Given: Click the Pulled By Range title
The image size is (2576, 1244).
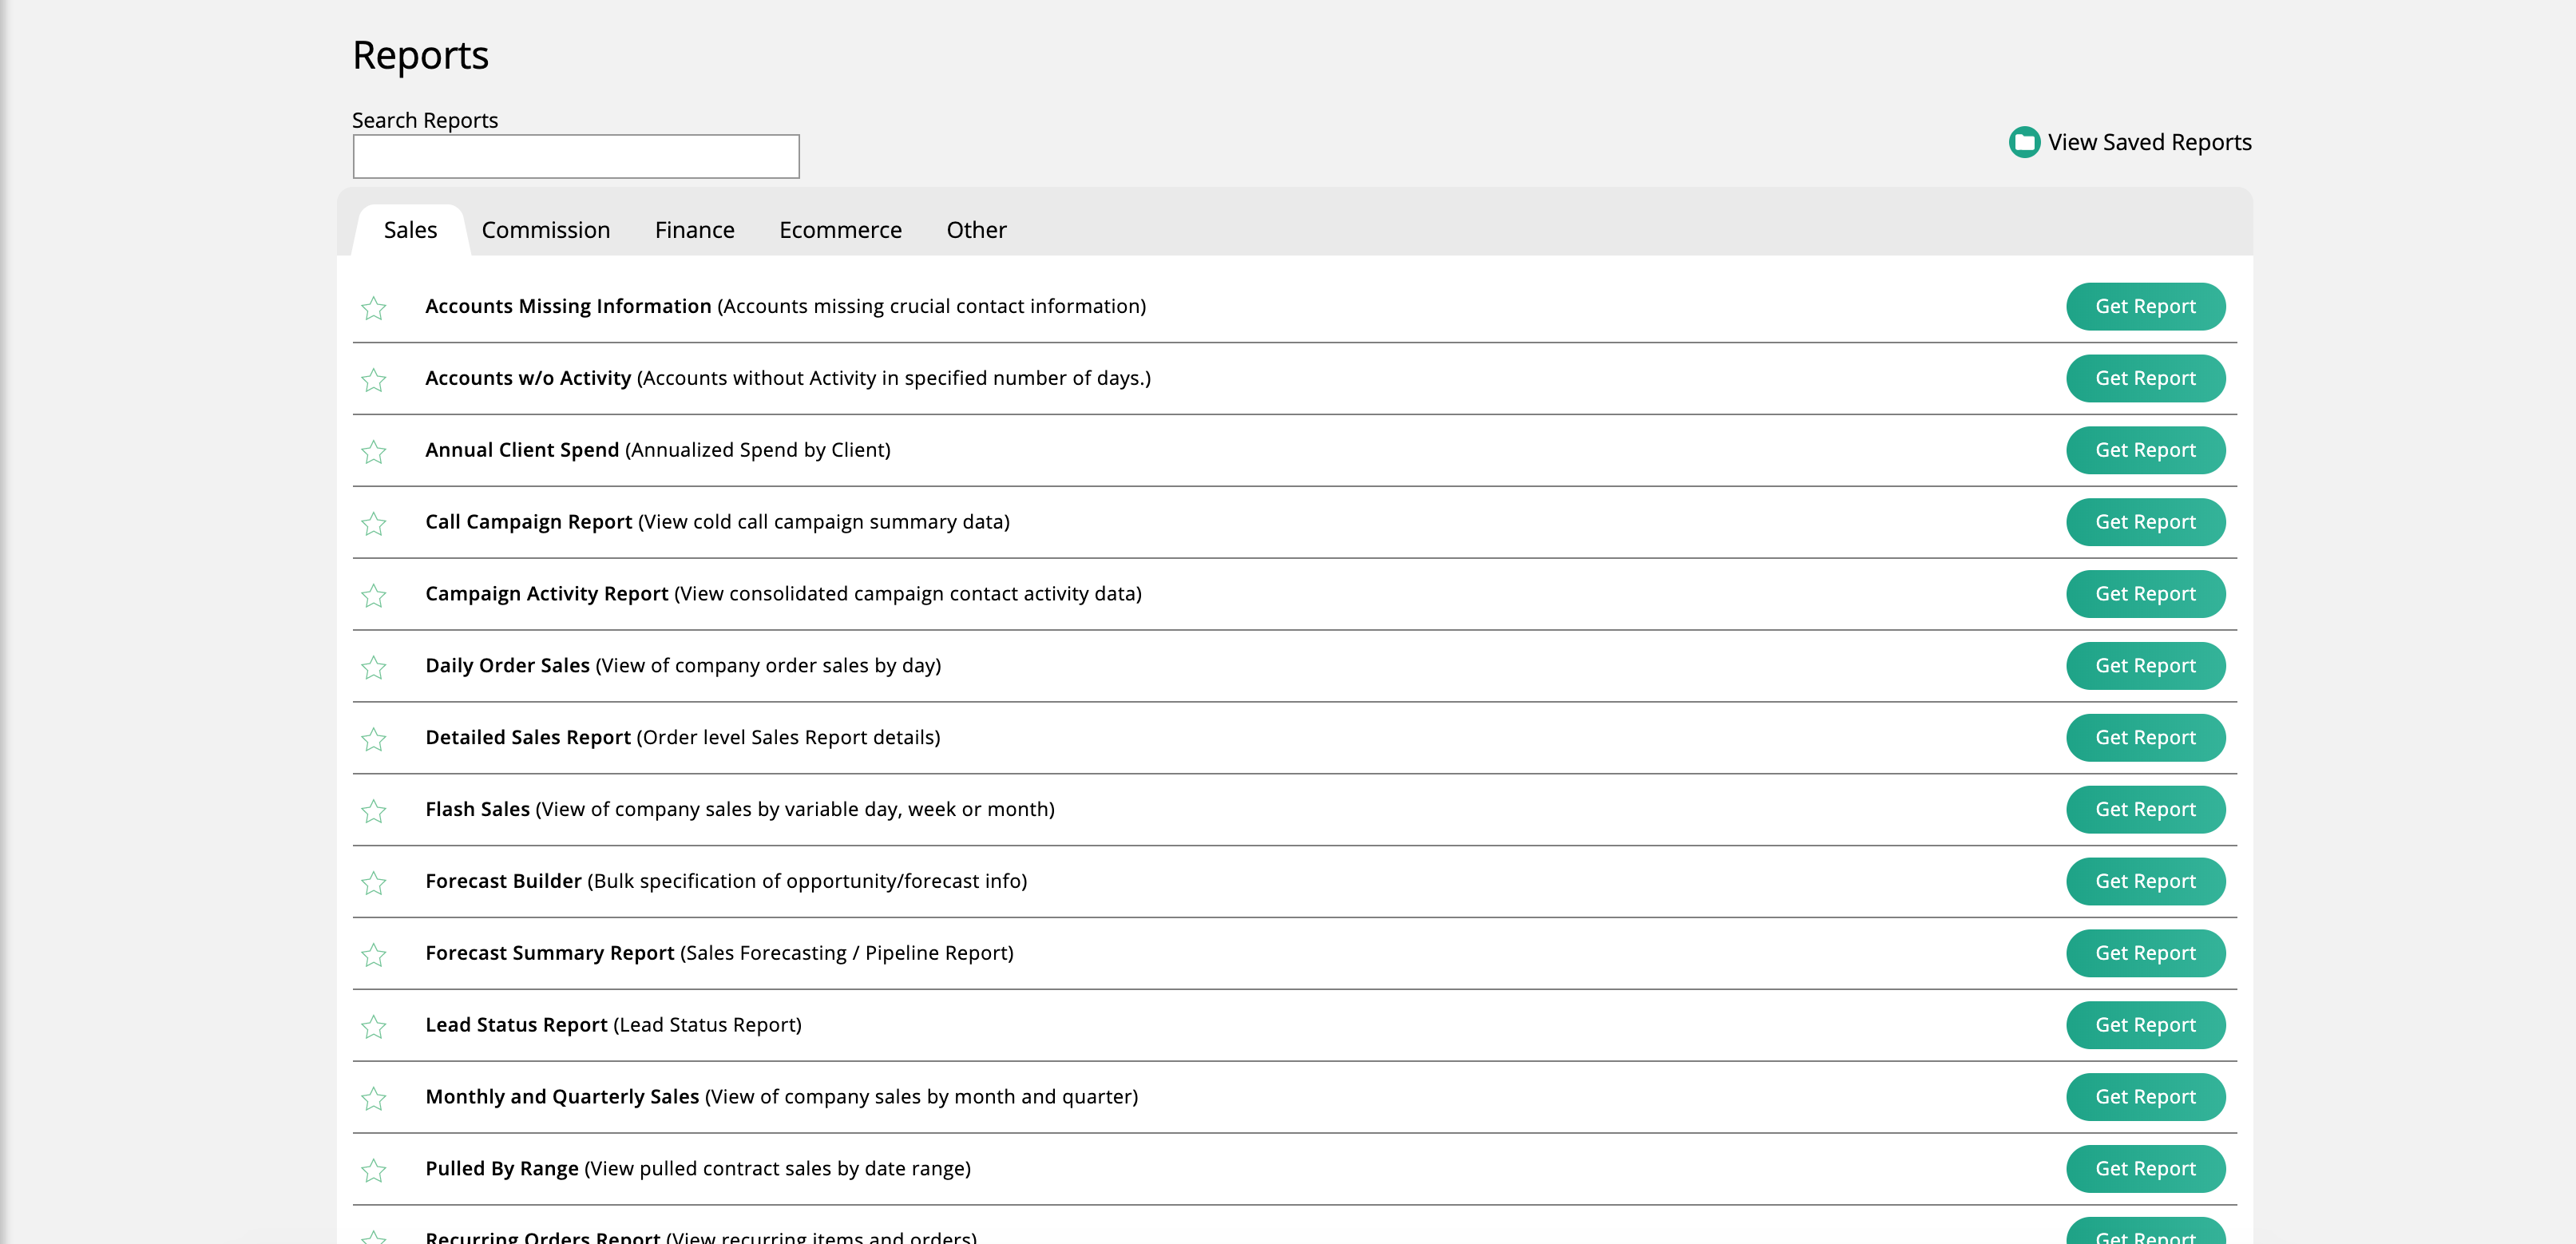Looking at the screenshot, I should [502, 1170].
